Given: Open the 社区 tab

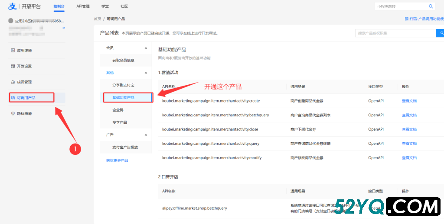Looking at the screenshot, I should pos(124,6).
